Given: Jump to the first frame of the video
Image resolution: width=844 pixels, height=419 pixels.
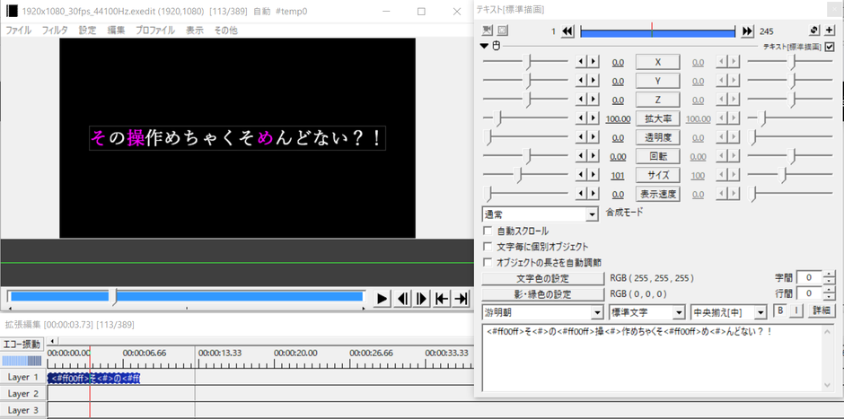Looking at the screenshot, I should pyautogui.click(x=442, y=298).
